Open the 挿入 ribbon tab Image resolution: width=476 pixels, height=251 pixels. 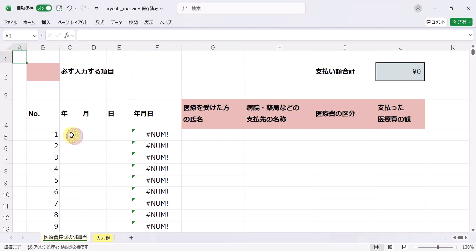pos(46,22)
